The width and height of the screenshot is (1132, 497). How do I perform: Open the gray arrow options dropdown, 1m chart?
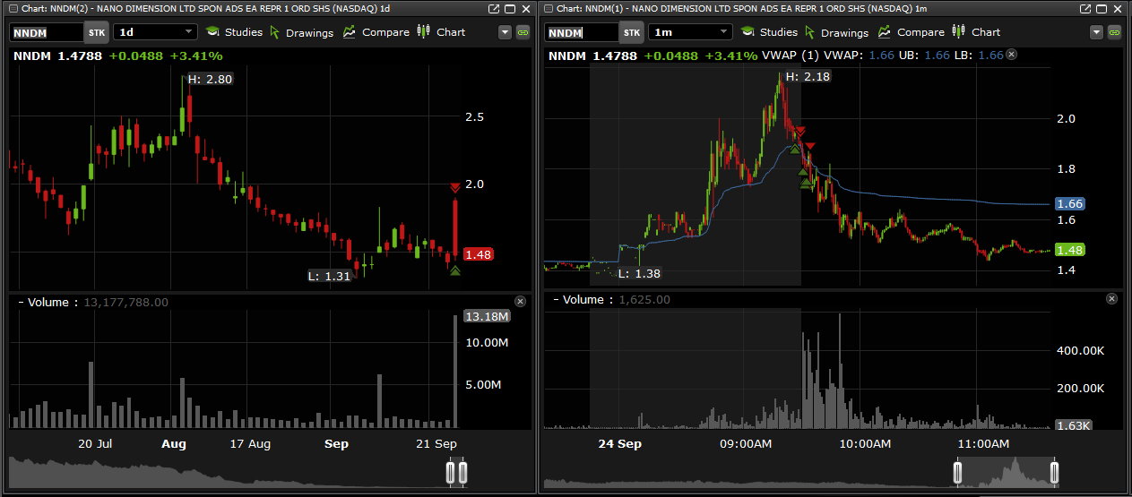coord(1096,32)
